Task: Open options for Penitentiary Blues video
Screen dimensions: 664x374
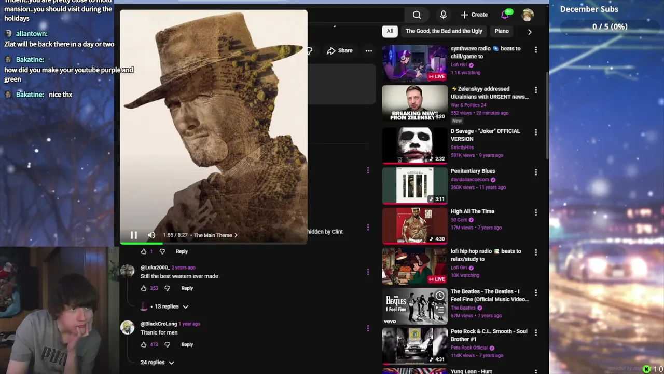Action: [x=536, y=172]
